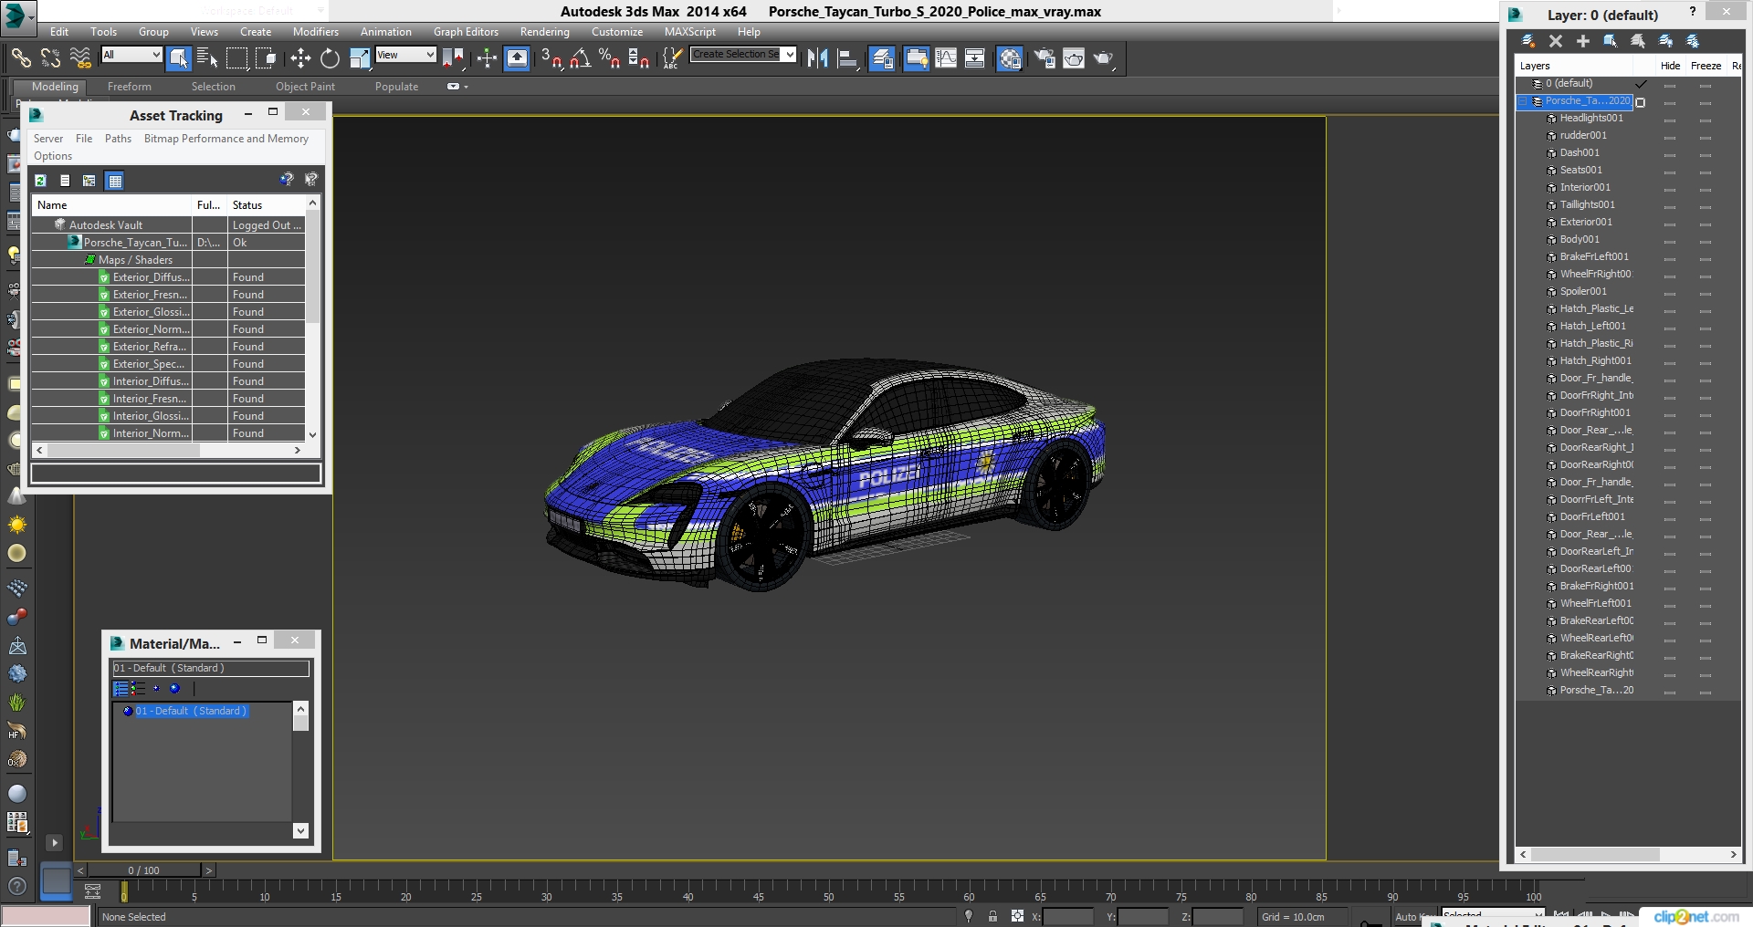Switch to the Object Paint ribbon tab
This screenshot has width=1753, height=927.
coord(305,87)
